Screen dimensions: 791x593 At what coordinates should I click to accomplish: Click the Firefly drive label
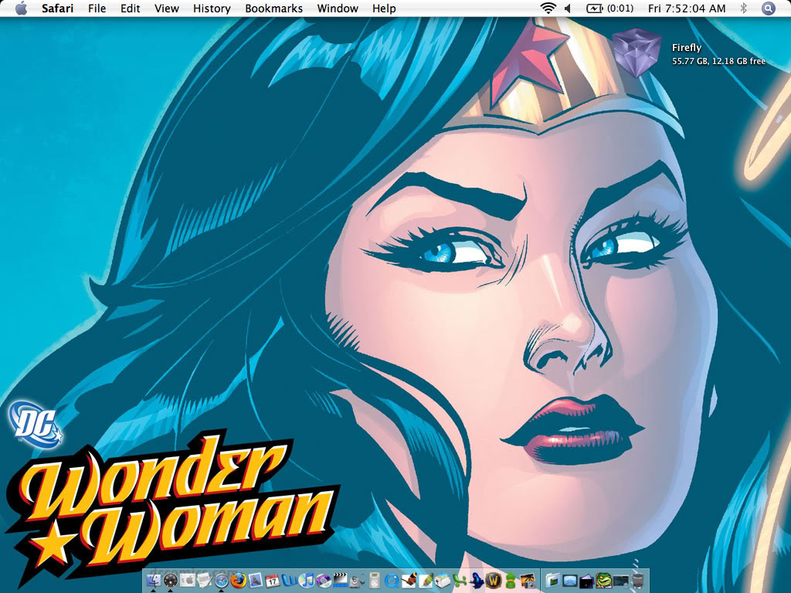pos(687,47)
